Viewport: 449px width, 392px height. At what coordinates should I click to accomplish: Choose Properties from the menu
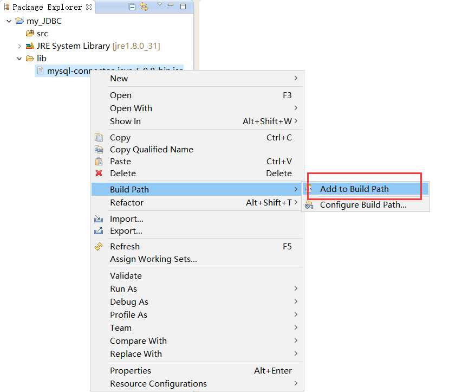click(x=197, y=370)
